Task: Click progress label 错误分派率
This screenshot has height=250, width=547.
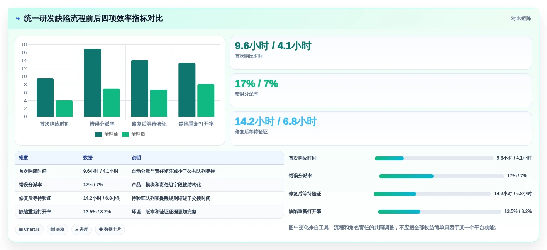Action: [300, 176]
